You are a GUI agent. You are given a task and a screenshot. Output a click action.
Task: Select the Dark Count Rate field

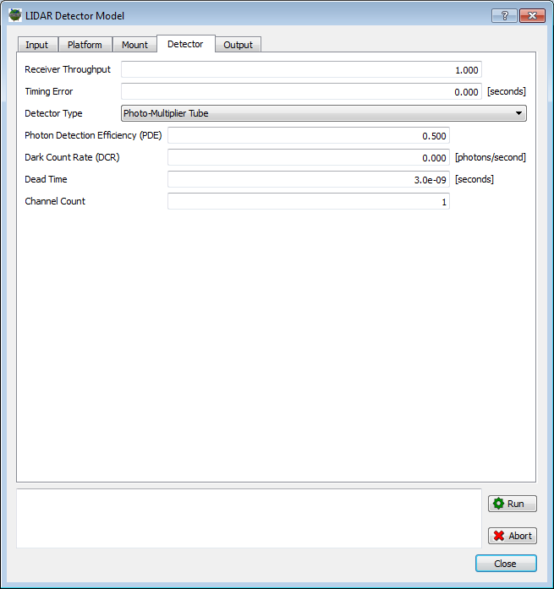tap(308, 157)
